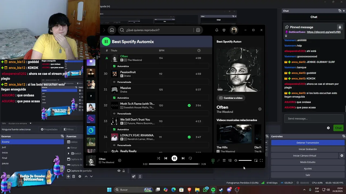
Task: Open the Ayuda (H) menu in OBS
Action: tap(105, 6)
